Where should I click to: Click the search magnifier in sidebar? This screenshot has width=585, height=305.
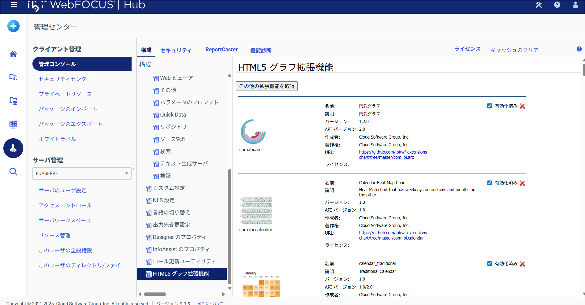13,172
